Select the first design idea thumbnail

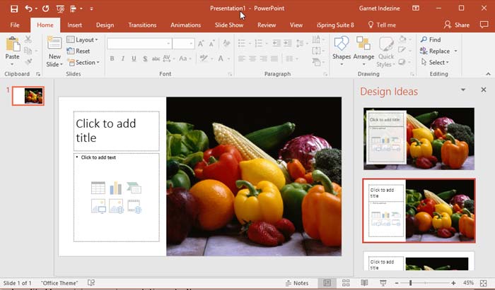pyautogui.click(x=419, y=139)
